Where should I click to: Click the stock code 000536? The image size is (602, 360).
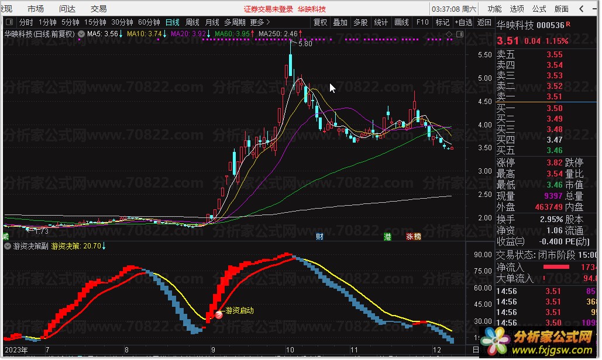550,25
